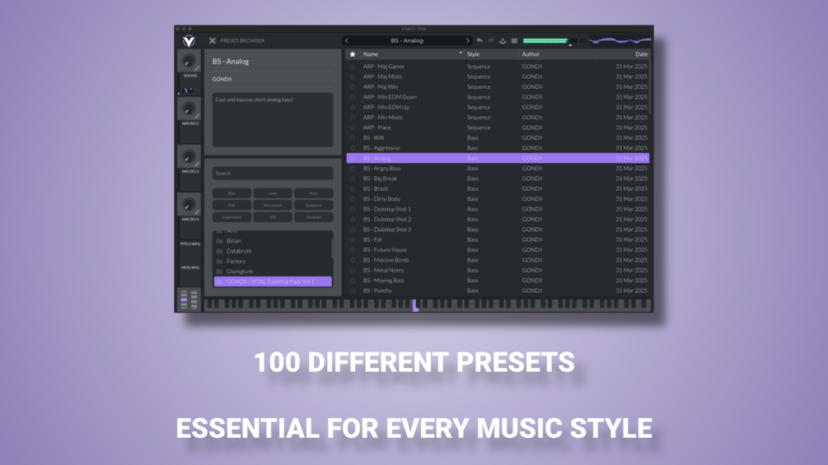
Task: Sort presets by the Name column
Action: click(412, 54)
